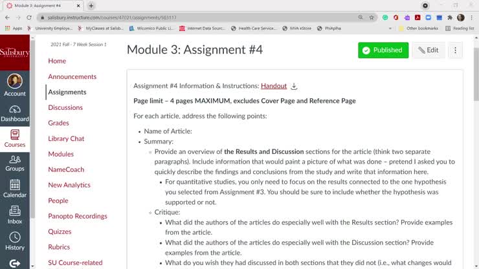Bookmark this page with the star icon

pyautogui.click(x=372, y=17)
